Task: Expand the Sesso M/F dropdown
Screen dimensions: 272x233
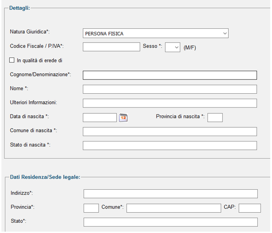Action: click(x=172, y=47)
